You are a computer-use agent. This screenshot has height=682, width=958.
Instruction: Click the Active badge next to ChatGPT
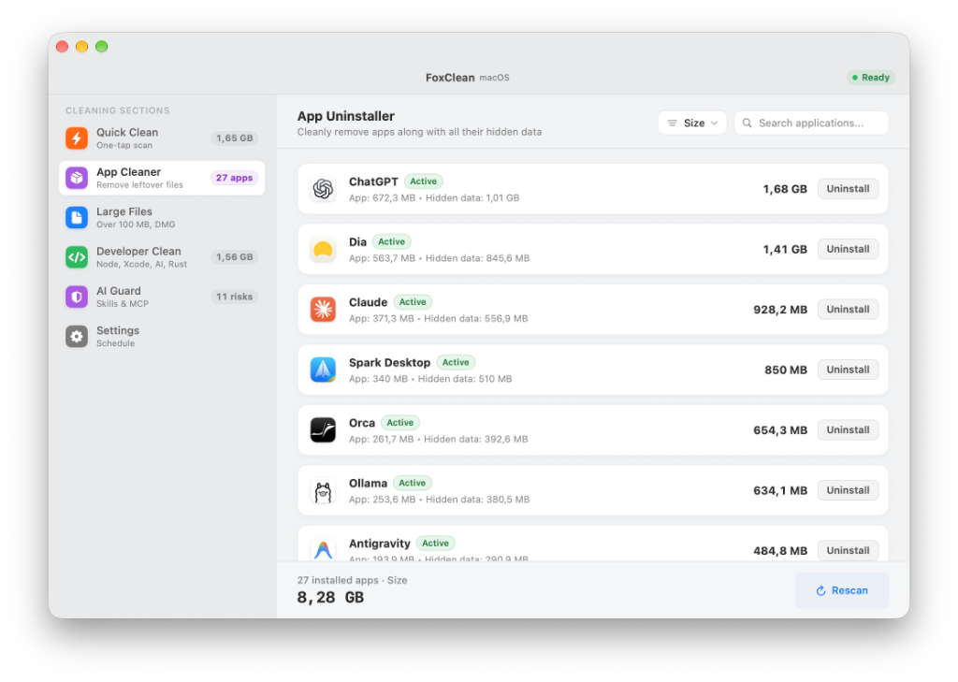[x=424, y=181]
